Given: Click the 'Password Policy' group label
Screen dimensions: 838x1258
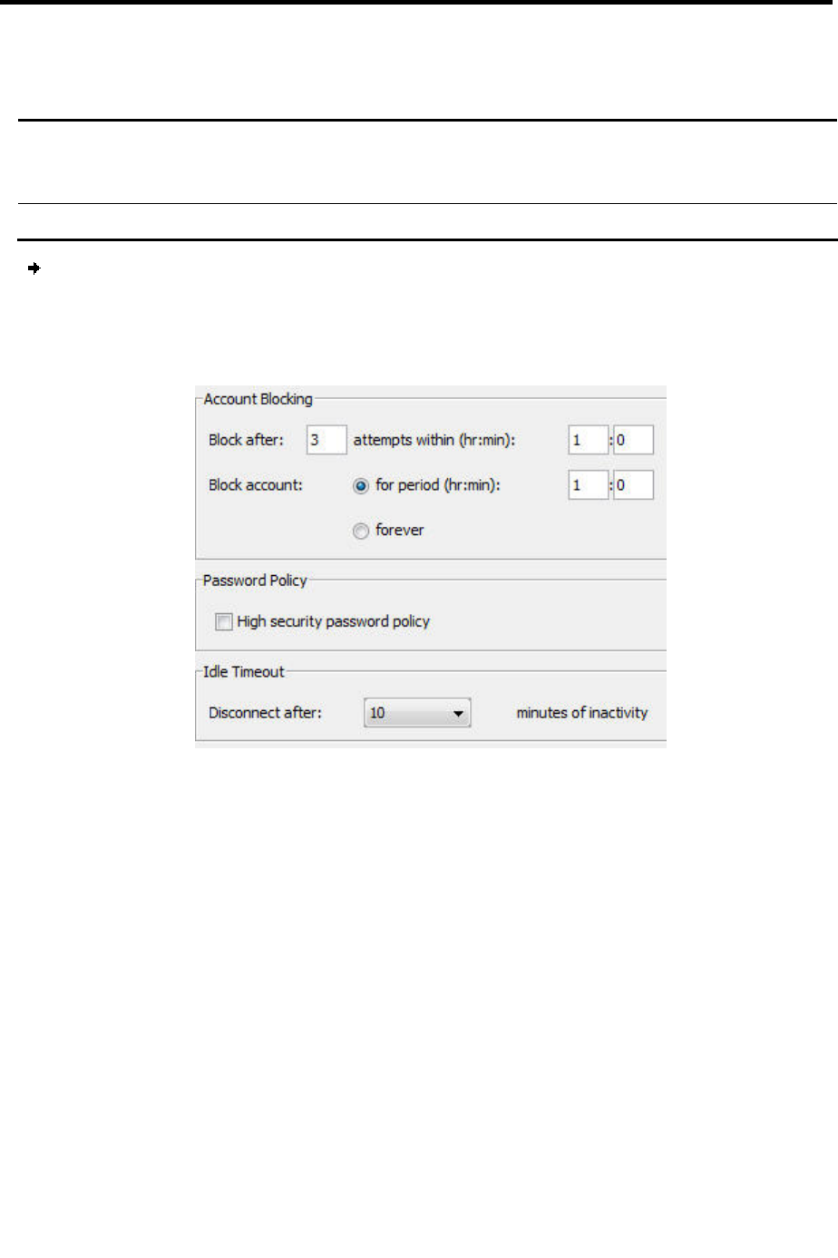Looking at the screenshot, I should coord(255,580).
